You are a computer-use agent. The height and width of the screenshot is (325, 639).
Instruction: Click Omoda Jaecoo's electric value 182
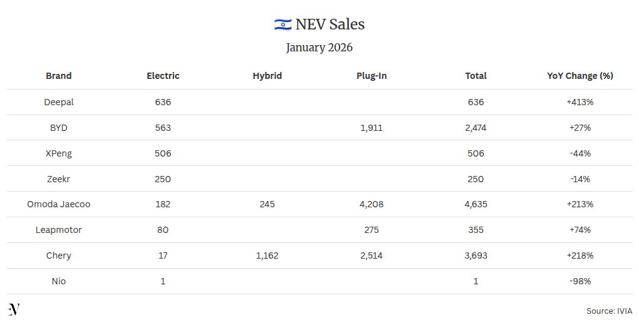163,204
